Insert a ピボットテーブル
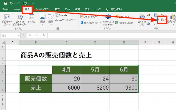This screenshot has height=110, width=176. [7, 20]
